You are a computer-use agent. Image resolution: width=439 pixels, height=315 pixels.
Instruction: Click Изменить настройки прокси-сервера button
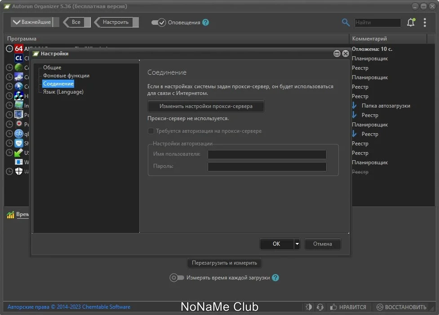pyautogui.click(x=206, y=106)
